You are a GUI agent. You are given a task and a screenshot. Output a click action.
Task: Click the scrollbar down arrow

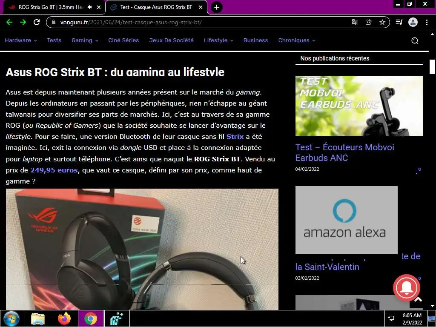(x=432, y=306)
